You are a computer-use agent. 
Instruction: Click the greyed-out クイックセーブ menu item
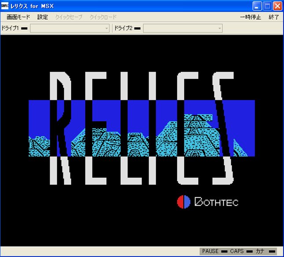pyautogui.click(x=69, y=17)
